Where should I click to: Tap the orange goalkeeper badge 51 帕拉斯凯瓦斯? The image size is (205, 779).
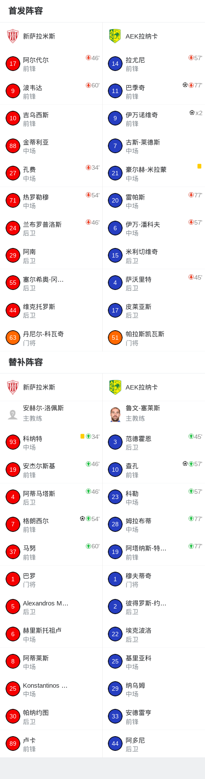[115, 338]
